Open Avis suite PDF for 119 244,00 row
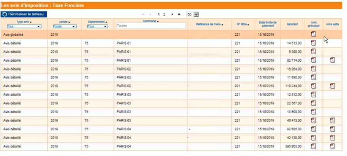The height and width of the screenshot is (156, 347). coord(332,86)
